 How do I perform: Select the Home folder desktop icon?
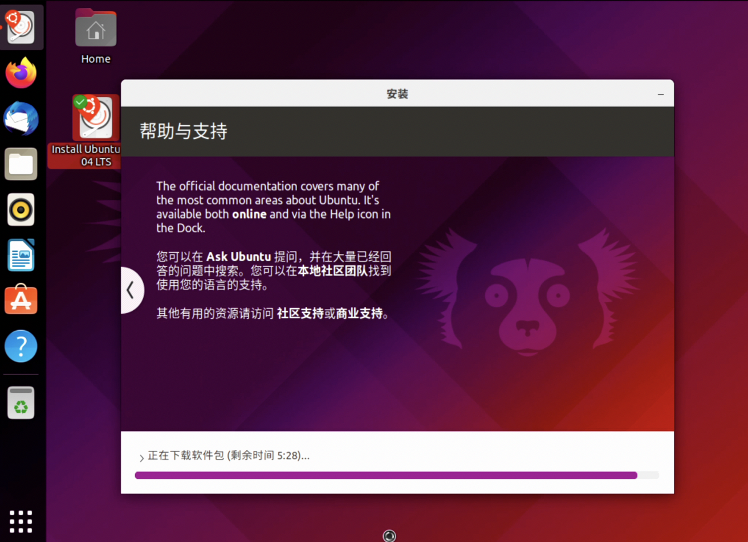point(96,36)
